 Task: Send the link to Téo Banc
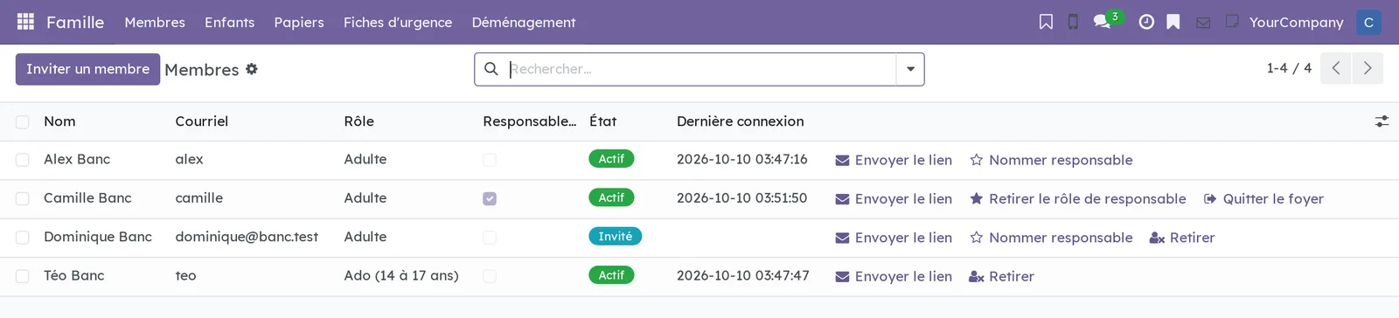(894, 276)
